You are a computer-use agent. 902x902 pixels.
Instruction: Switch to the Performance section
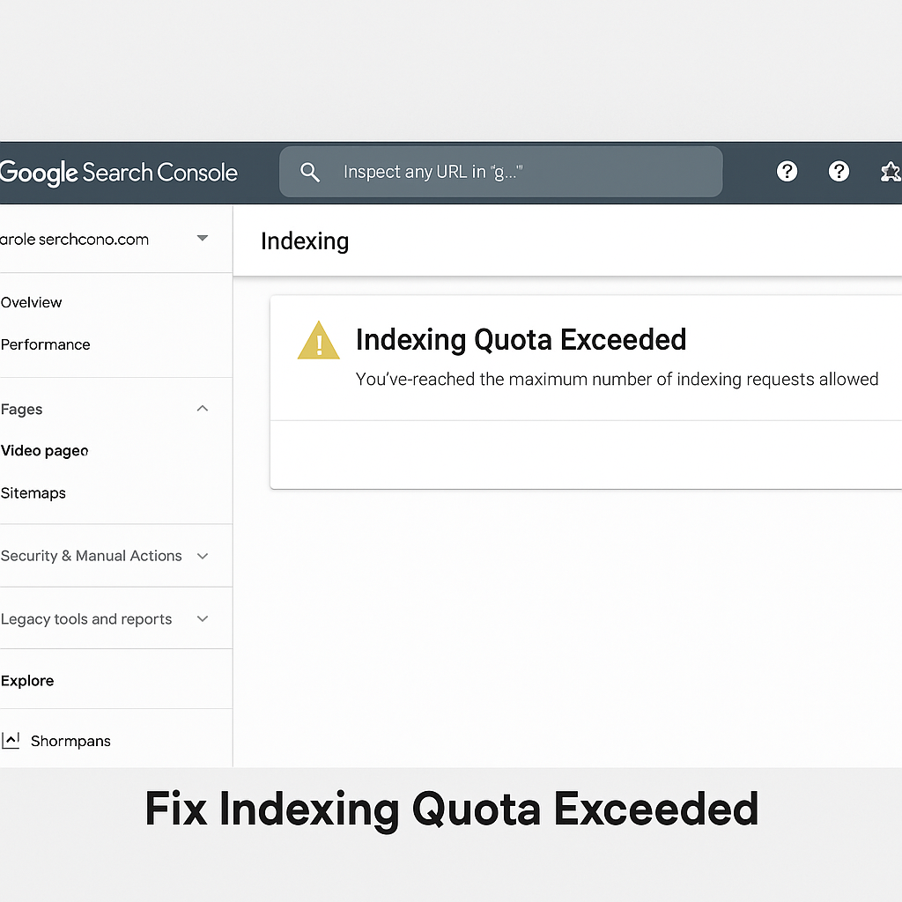[45, 344]
